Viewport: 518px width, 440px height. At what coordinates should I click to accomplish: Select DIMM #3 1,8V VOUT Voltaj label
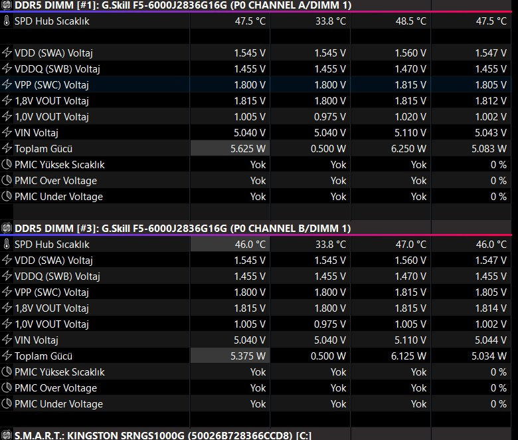tap(52, 308)
